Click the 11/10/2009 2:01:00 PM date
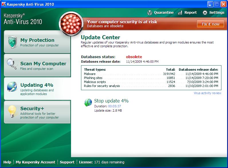228x168 pixels. [202, 86]
